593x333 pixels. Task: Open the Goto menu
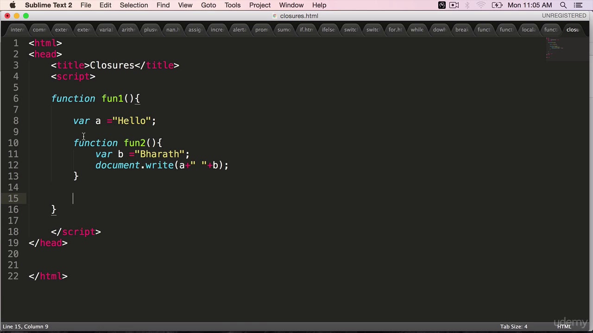point(208,5)
